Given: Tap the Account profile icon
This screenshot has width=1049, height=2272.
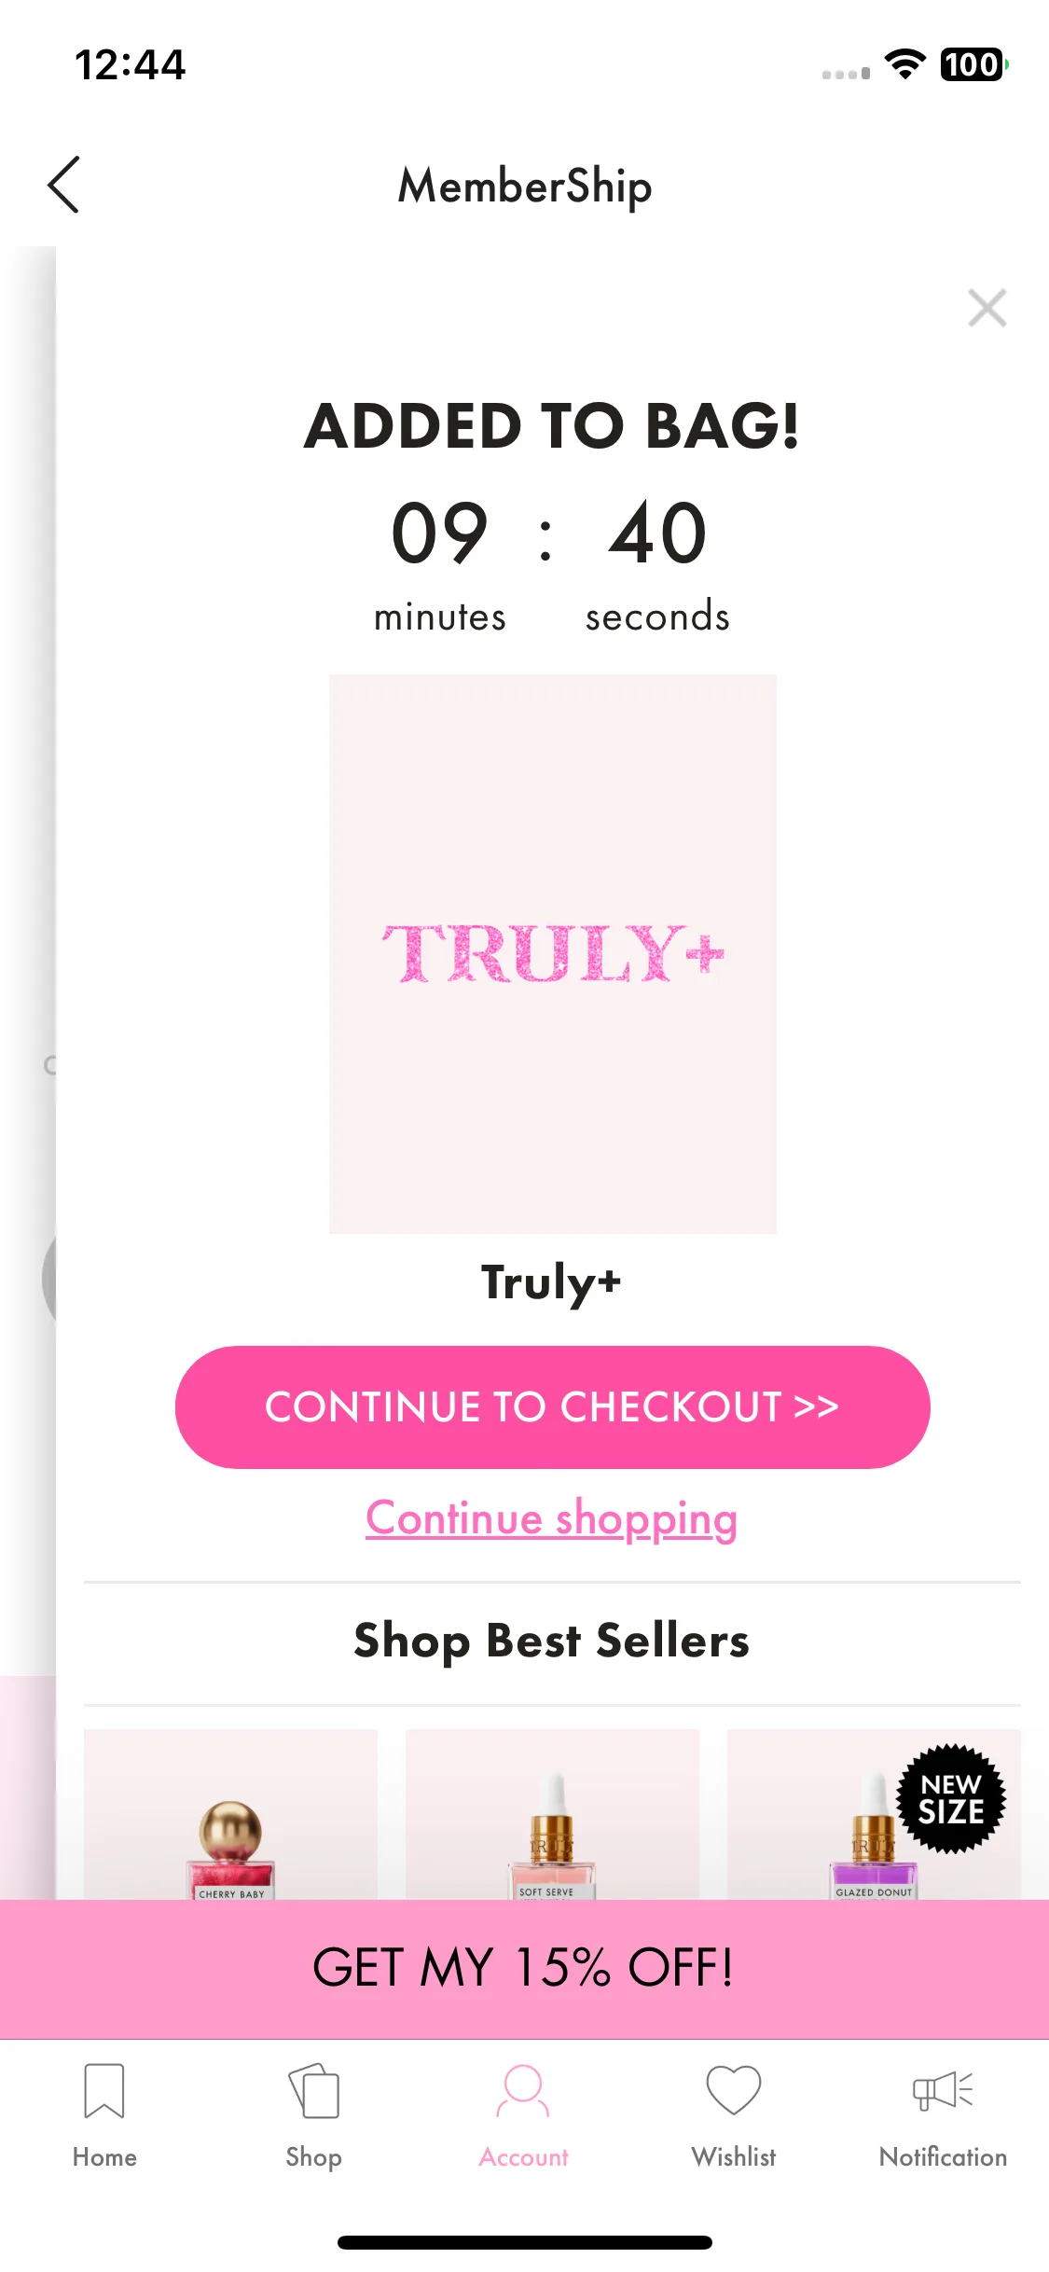Looking at the screenshot, I should [523, 2091].
